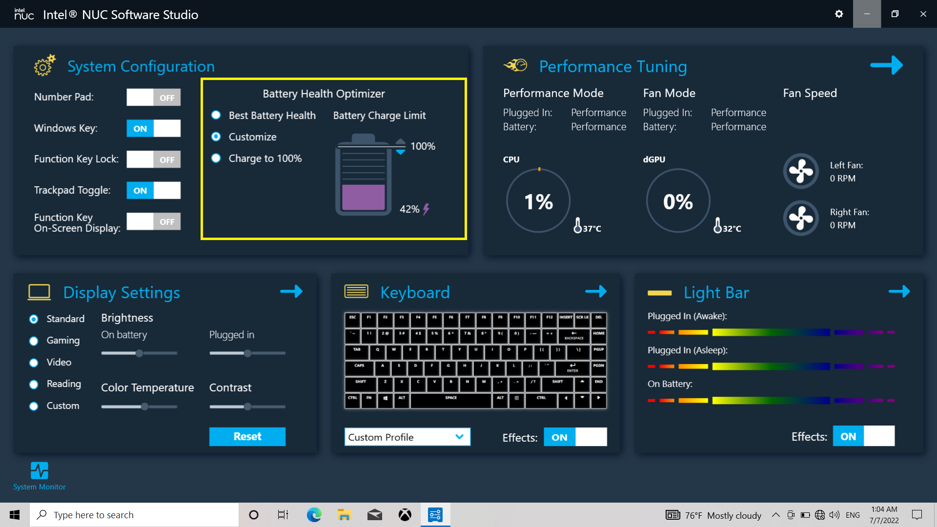Click NUC Software Studio taskbar icon
The height and width of the screenshot is (527, 937).
pyautogui.click(x=435, y=515)
